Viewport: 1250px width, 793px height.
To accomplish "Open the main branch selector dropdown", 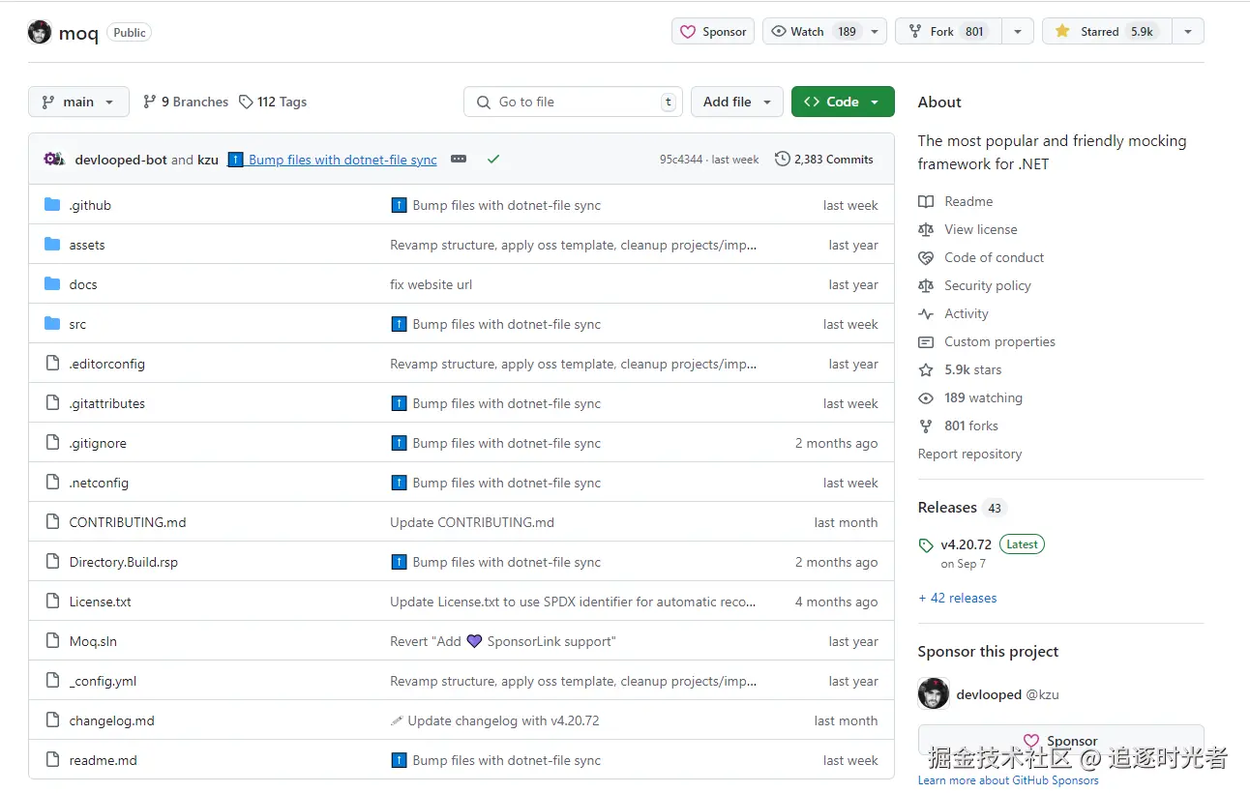I will point(78,102).
